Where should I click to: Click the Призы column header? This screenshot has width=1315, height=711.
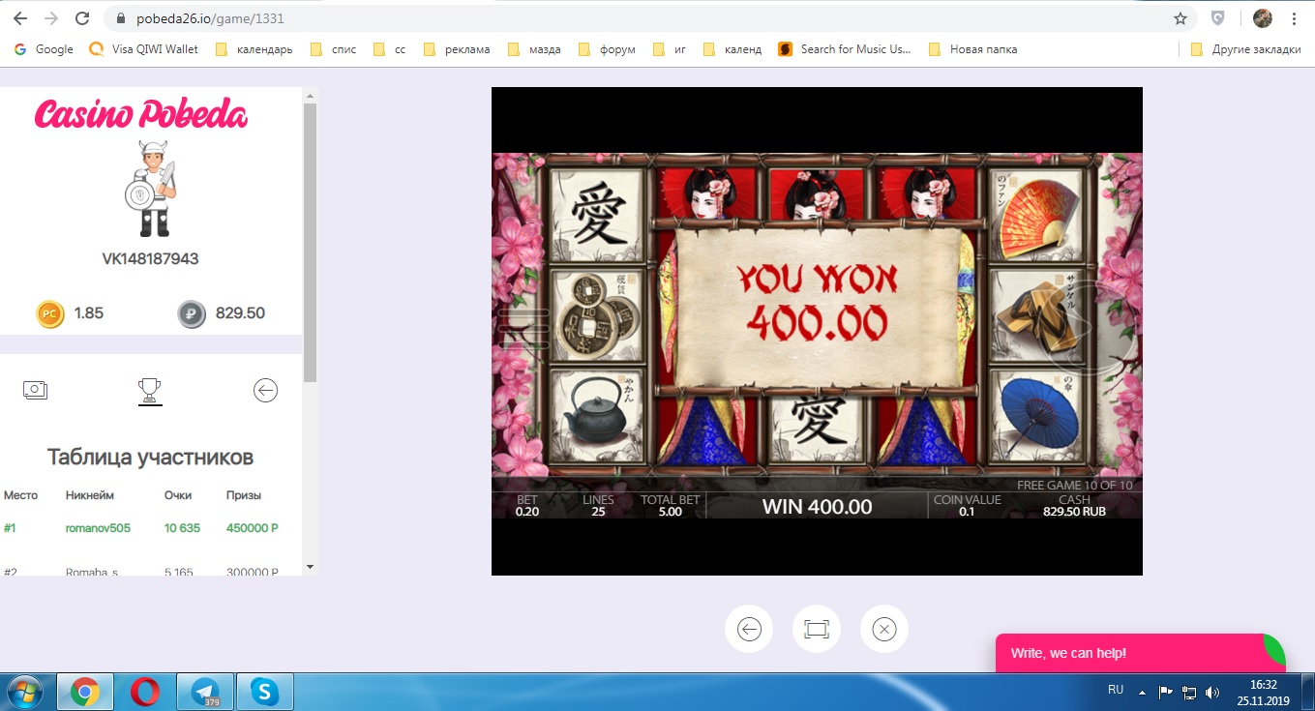point(243,495)
